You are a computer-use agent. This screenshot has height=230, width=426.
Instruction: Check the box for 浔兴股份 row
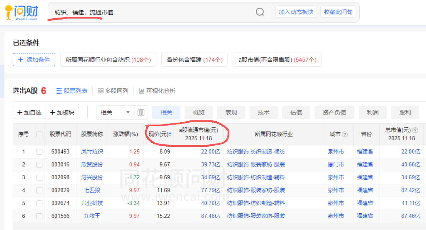click(x=39, y=177)
